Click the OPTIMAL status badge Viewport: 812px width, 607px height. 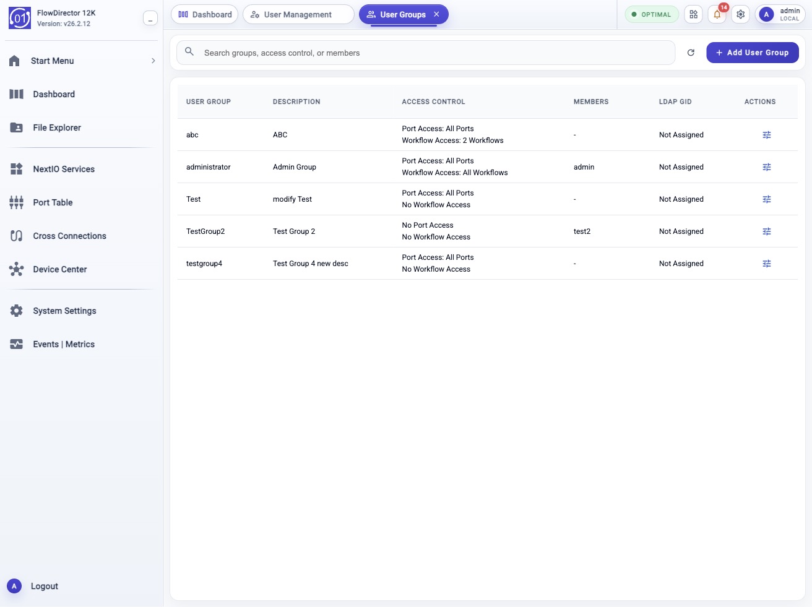[x=652, y=14]
